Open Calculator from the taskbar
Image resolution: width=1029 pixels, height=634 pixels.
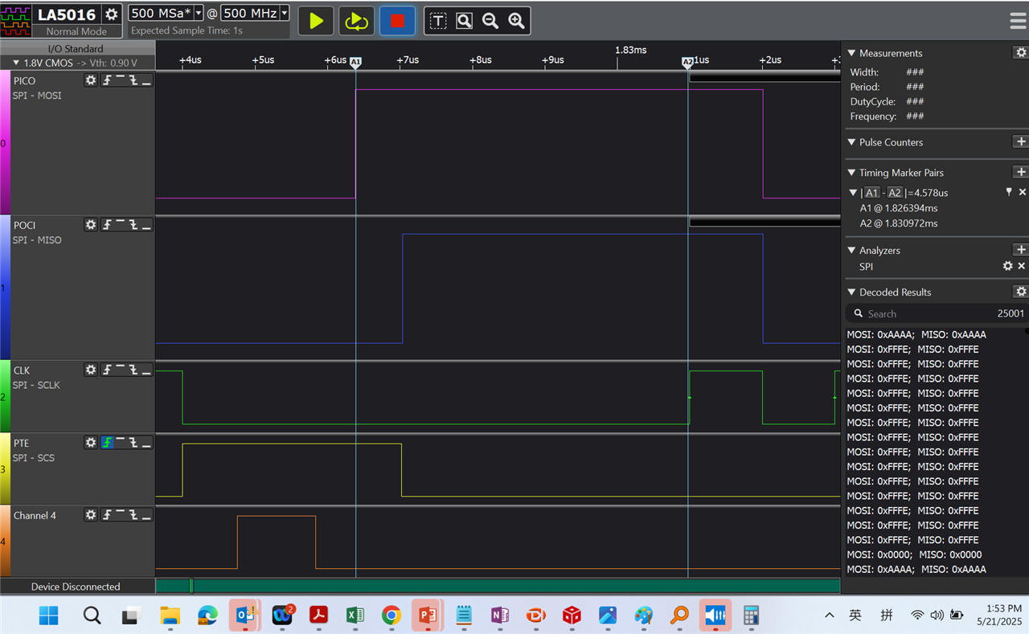click(x=751, y=616)
